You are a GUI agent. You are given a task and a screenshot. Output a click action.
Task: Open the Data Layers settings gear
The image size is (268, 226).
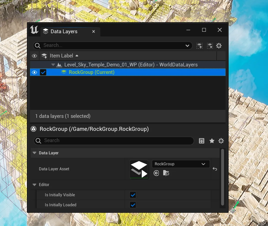click(219, 45)
